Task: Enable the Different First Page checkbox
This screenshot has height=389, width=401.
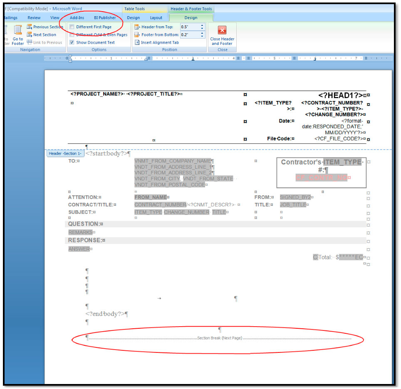Action: click(72, 27)
